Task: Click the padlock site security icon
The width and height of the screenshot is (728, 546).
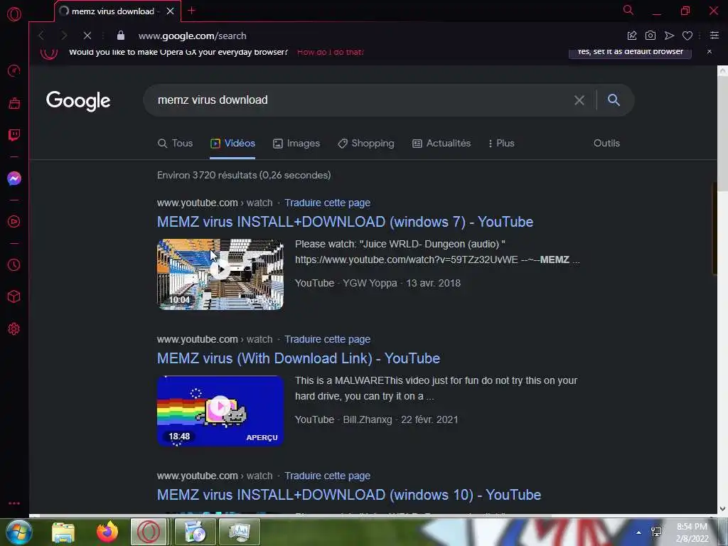Action: pos(121,36)
